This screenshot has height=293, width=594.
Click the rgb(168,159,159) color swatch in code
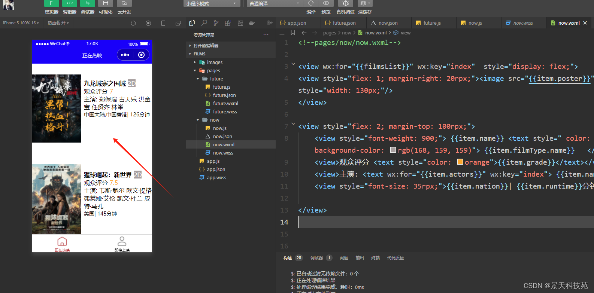pos(393,150)
